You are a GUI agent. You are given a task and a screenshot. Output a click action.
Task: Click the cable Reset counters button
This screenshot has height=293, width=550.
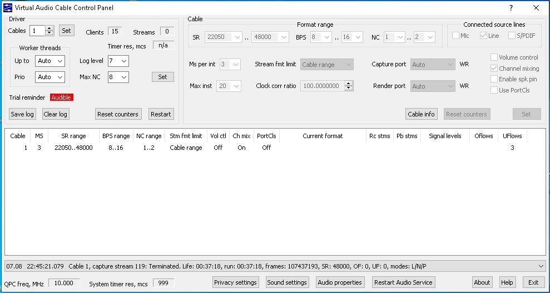(467, 114)
